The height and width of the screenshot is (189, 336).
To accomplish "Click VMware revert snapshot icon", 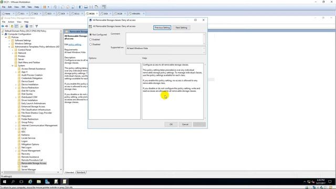I will [x=68, y=7].
